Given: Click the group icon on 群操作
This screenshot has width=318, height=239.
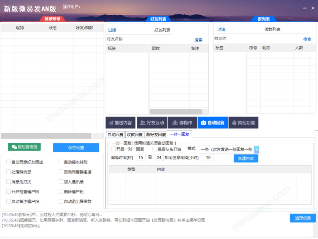Looking at the screenshot, I should (175, 123).
